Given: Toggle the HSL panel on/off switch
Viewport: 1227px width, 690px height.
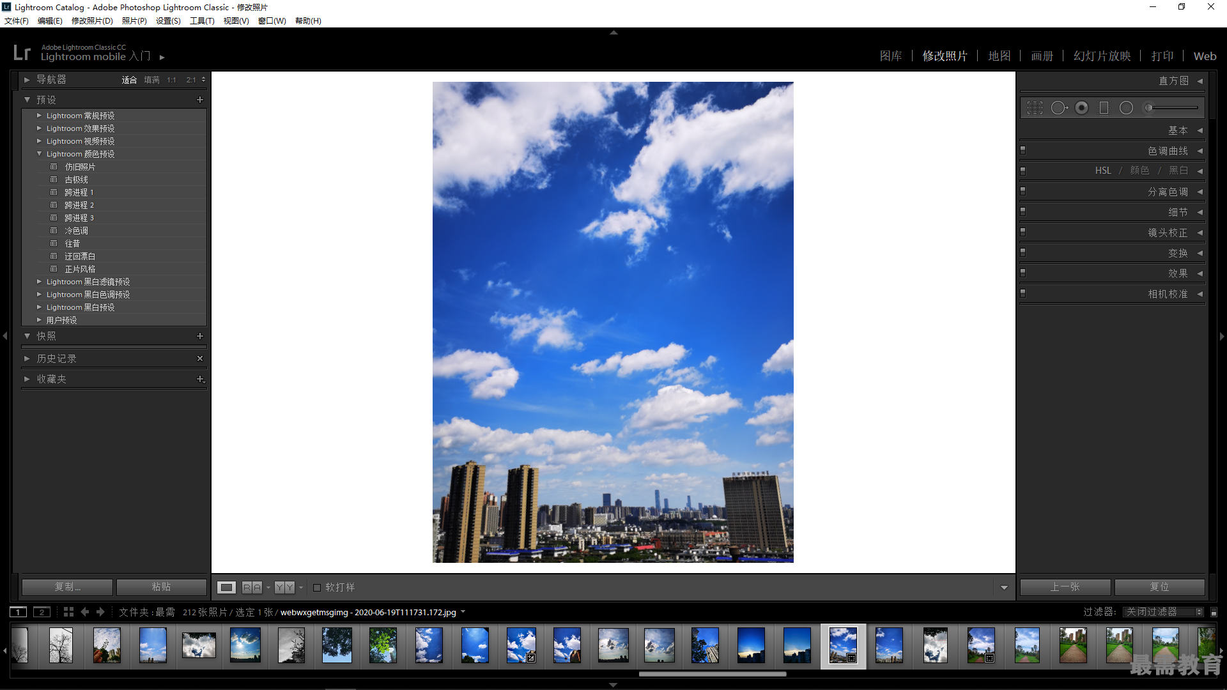Looking at the screenshot, I should (1023, 171).
